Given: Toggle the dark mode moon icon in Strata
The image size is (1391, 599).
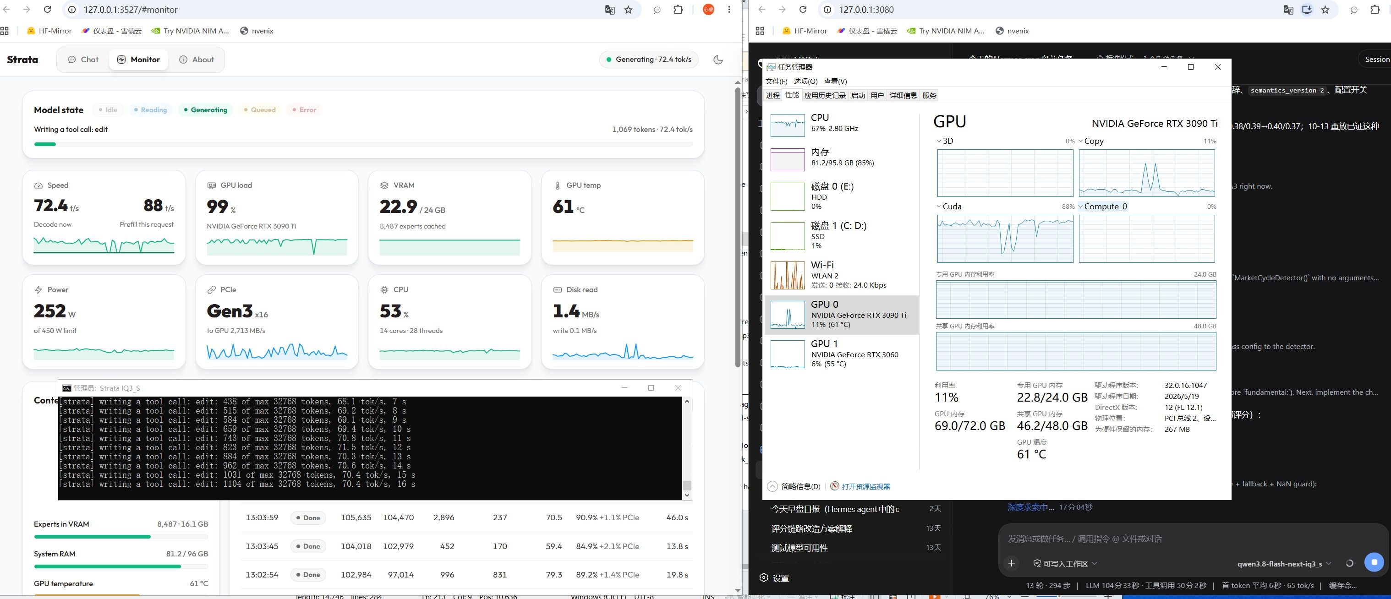Looking at the screenshot, I should (718, 60).
